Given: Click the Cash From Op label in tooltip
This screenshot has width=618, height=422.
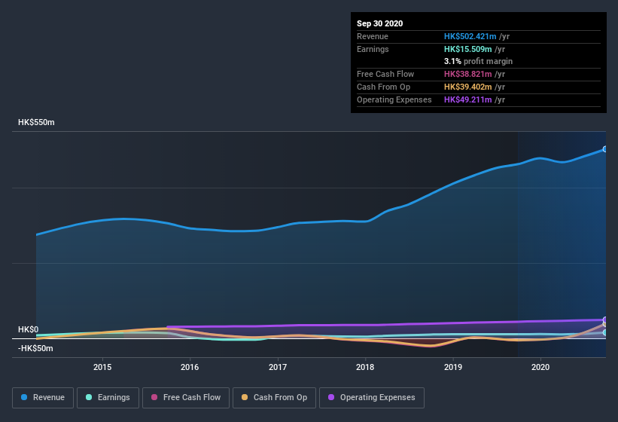Looking at the screenshot, I should (383, 87).
